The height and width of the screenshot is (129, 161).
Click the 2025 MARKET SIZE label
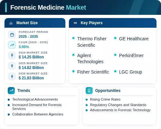click(33, 63)
